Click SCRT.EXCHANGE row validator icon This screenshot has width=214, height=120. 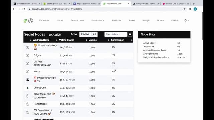(x=28, y=64)
